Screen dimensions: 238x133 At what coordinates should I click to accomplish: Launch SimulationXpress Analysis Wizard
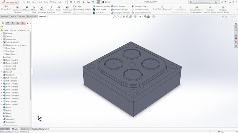196,10
